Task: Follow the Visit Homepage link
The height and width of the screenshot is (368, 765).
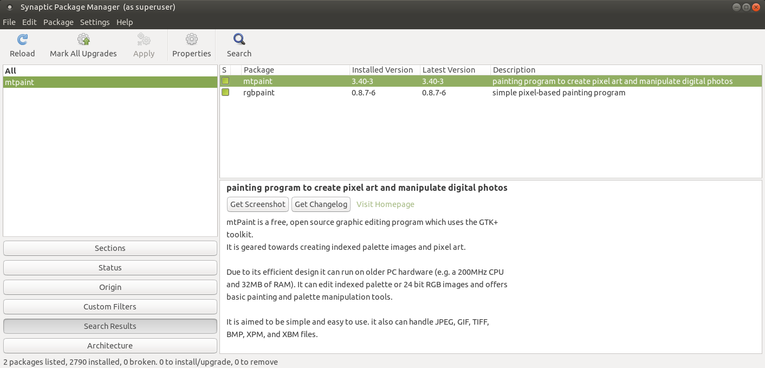Action: pyautogui.click(x=385, y=204)
